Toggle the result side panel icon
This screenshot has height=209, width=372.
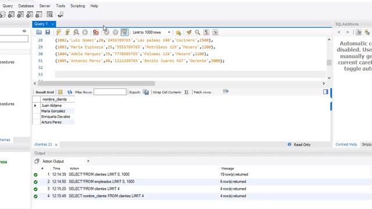325,92
